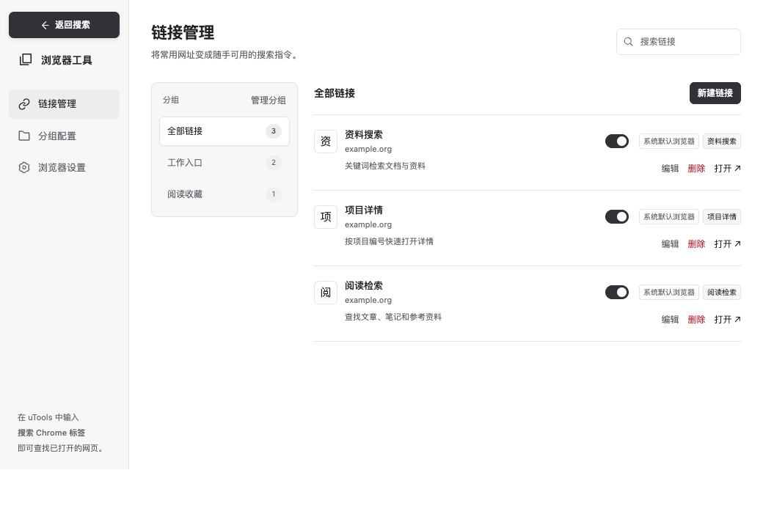Click the 全部链接 section heading
The height and width of the screenshot is (528, 763).
coord(335,93)
